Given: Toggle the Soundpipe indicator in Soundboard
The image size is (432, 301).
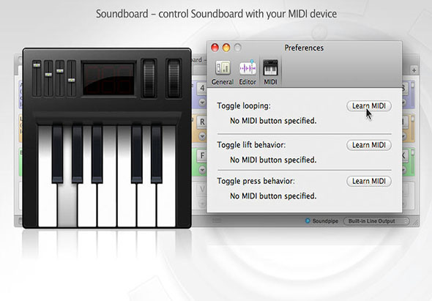Looking at the screenshot, I should (308, 220).
